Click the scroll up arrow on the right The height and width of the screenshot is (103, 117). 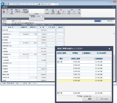tap(114, 34)
